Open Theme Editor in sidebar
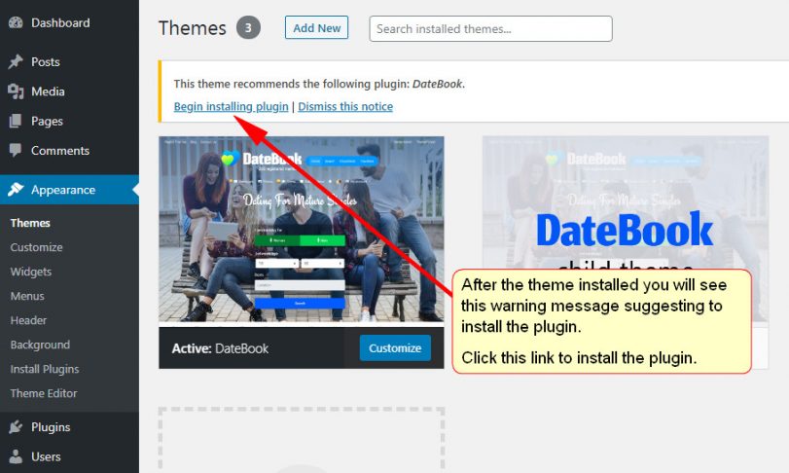The height and width of the screenshot is (473, 789). click(43, 393)
